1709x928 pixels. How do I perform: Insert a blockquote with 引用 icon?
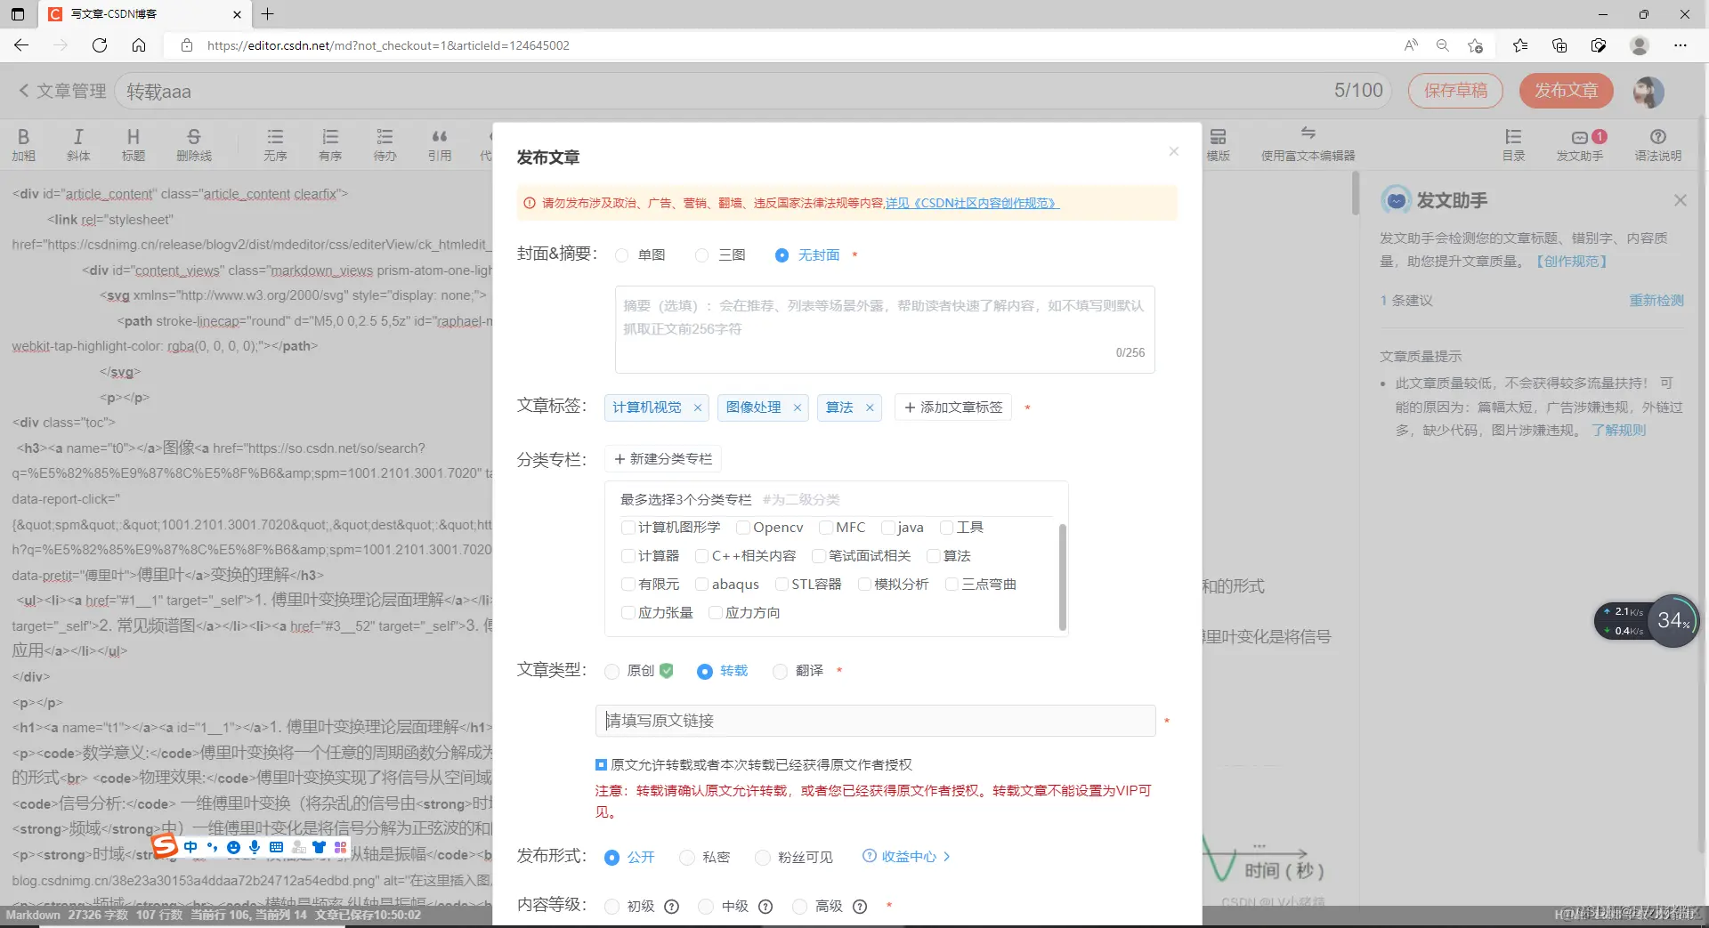[x=440, y=142]
